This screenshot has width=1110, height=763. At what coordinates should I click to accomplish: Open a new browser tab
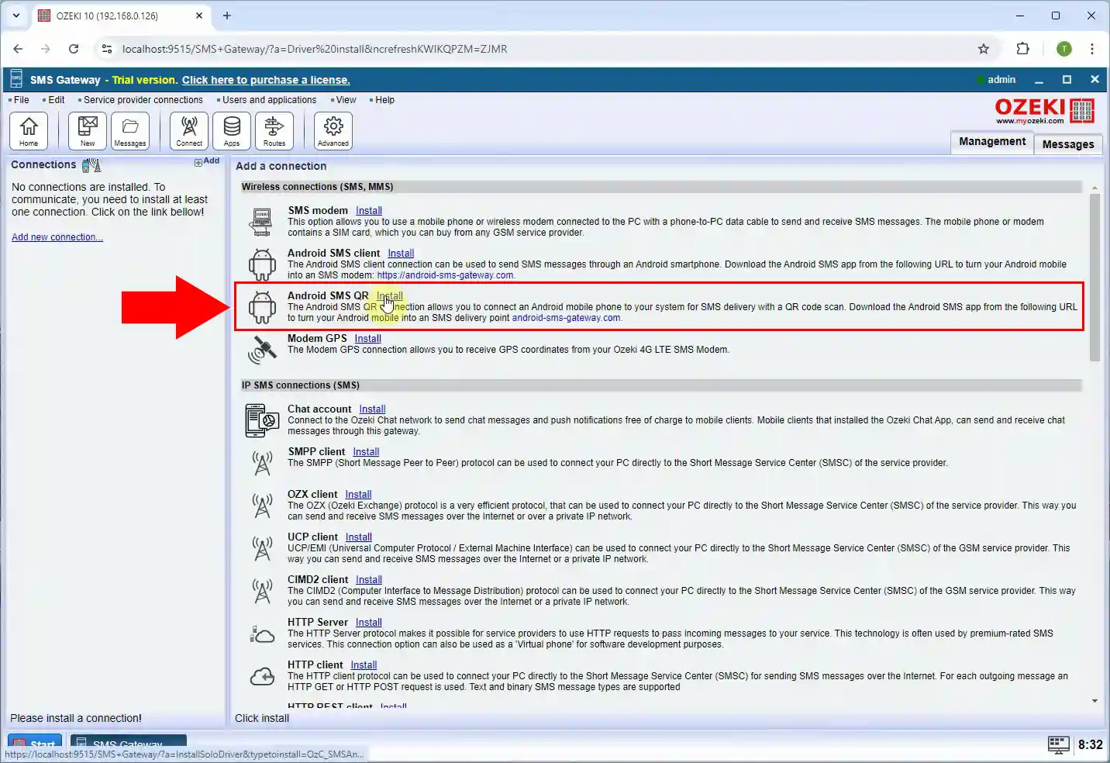[227, 16]
